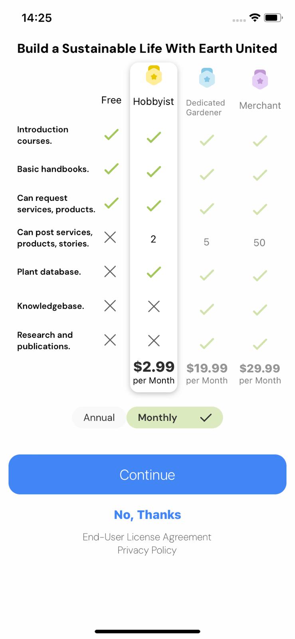295x639 pixels.
Task: Tap the yellow Hobbyist badge icon
Action: [154, 75]
